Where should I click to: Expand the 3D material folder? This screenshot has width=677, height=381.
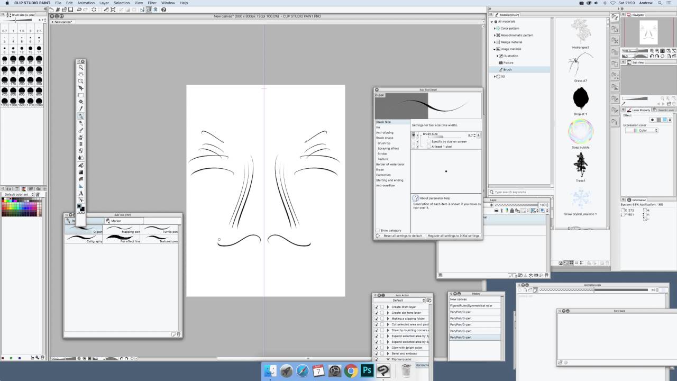[495, 76]
